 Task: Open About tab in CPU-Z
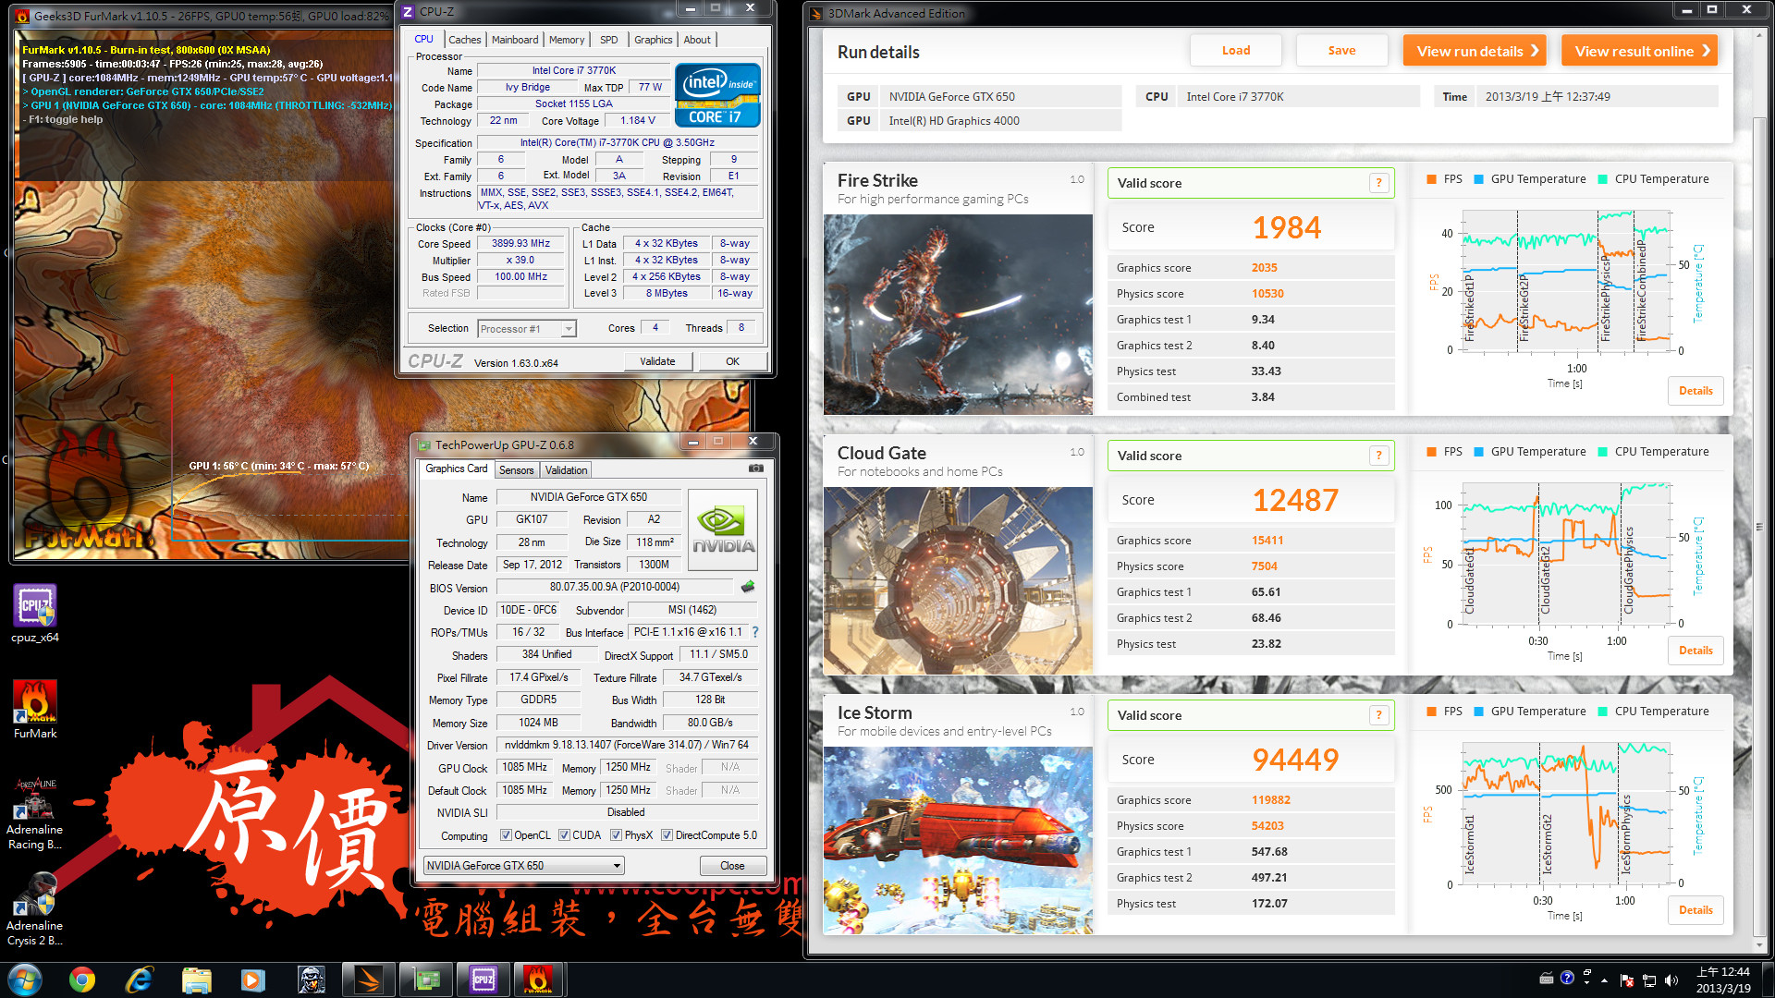697,40
